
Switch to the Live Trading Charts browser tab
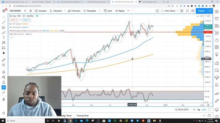point(69,2)
